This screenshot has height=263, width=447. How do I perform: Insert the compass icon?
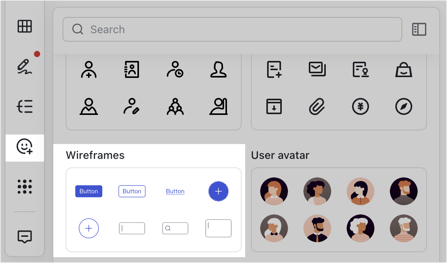coord(404,106)
